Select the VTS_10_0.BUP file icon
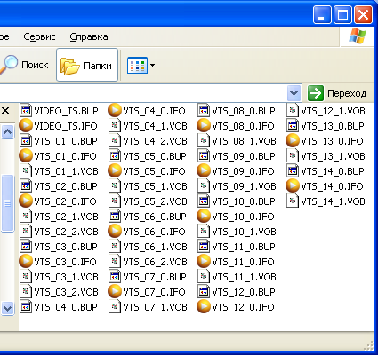The height and width of the screenshot is (355, 378). tap(204, 201)
